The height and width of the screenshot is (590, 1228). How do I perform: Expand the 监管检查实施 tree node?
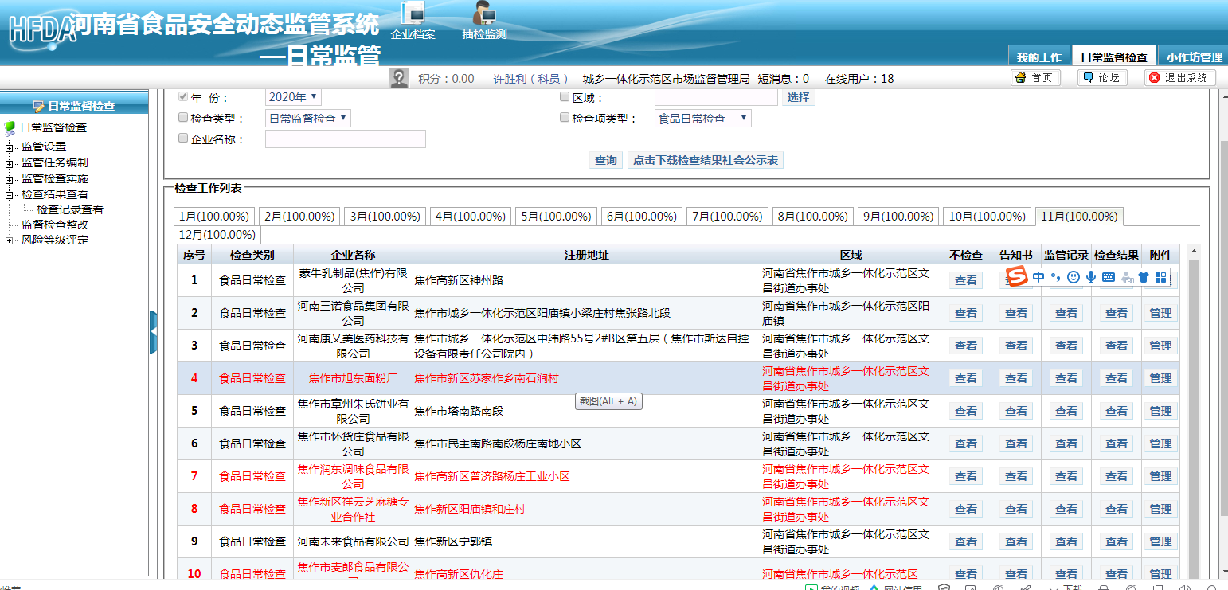click(10, 179)
